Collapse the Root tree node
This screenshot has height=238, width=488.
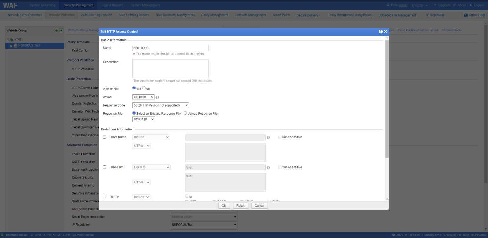pyautogui.click(x=7, y=39)
